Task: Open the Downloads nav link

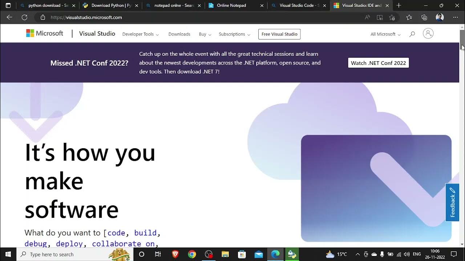Action: point(179,34)
